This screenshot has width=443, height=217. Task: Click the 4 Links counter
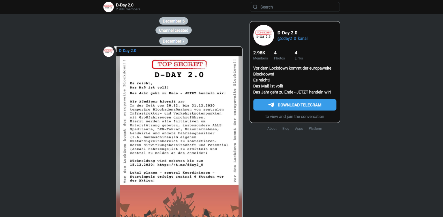coord(299,55)
